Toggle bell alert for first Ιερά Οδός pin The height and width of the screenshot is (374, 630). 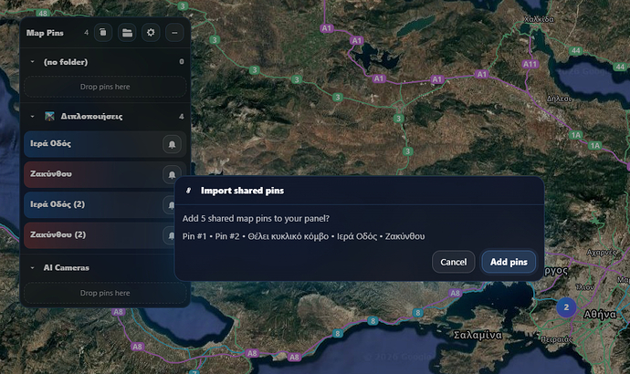click(x=172, y=144)
